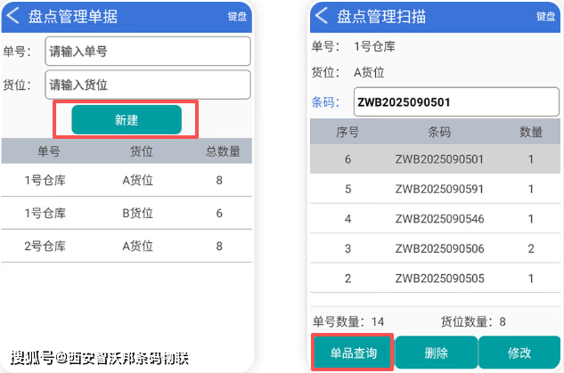Focus the 请输入货位 input field
The width and height of the screenshot is (564, 373).
(148, 85)
